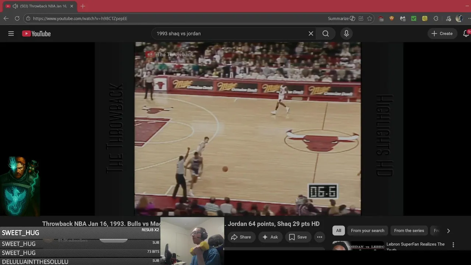The height and width of the screenshot is (265, 471).
Task: Select the From your search chip
Action: pyautogui.click(x=367, y=230)
